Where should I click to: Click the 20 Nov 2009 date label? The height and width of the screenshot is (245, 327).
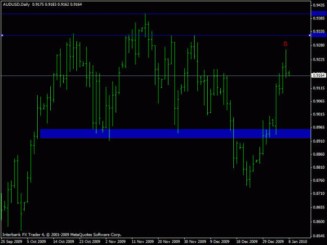pos(168,241)
